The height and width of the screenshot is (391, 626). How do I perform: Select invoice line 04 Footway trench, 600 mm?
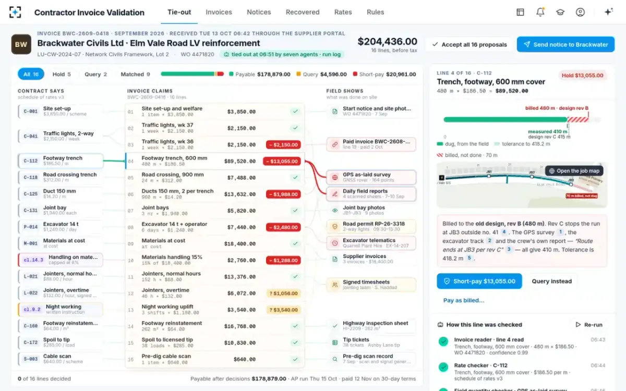(x=215, y=161)
